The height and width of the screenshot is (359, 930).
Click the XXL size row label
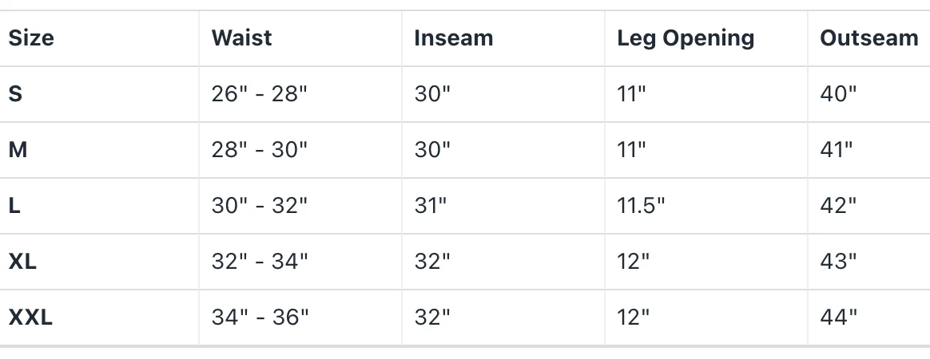tap(30, 318)
